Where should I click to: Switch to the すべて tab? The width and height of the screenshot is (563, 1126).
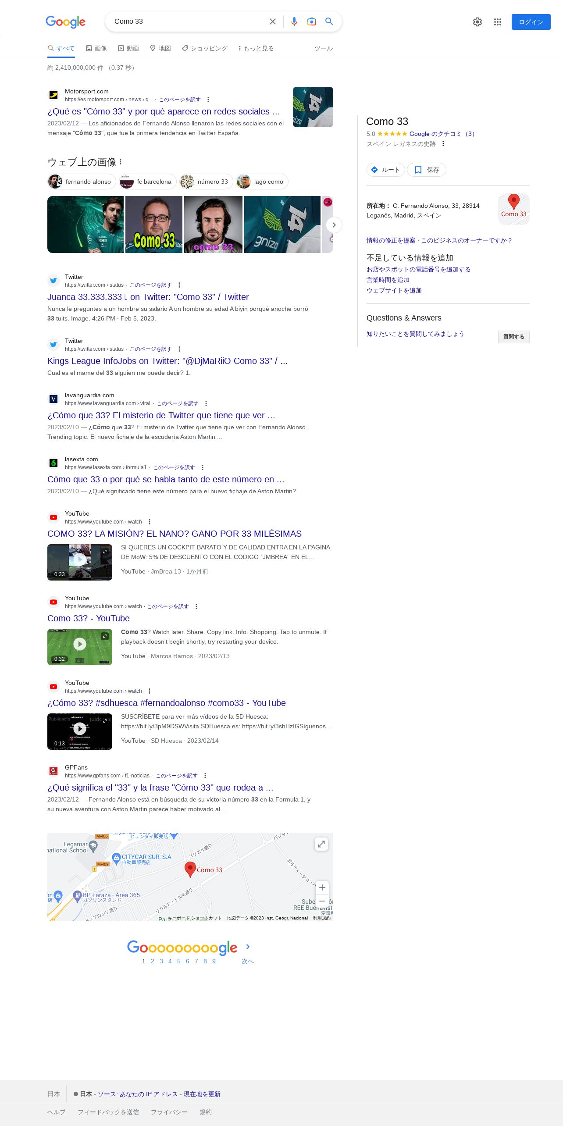click(61, 48)
